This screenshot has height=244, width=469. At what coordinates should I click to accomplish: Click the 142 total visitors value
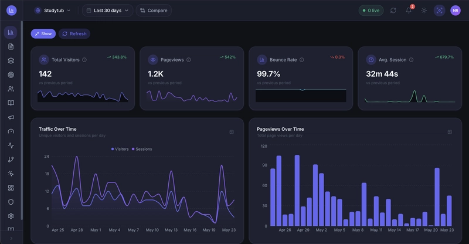[x=45, y=74]
